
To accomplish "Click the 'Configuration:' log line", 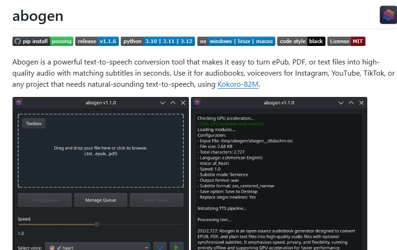I will coord(212,135).
